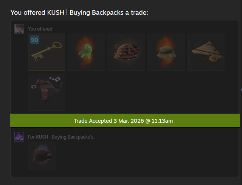Click the "You offered:" label

coord(41,29)
